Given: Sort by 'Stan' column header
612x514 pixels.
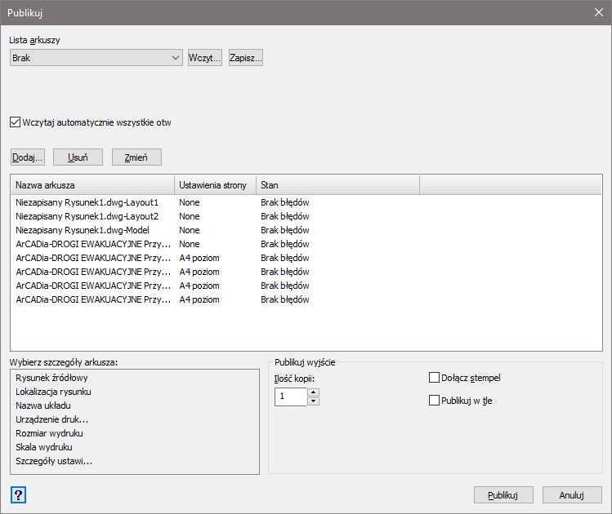Looking at the screenshot, I should click(337, 185).
